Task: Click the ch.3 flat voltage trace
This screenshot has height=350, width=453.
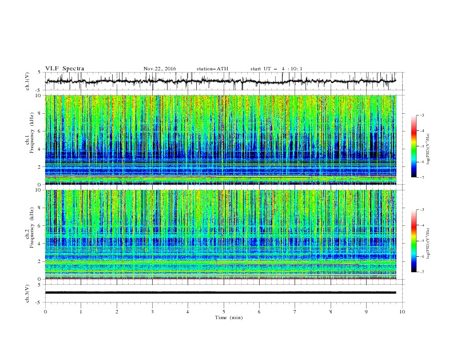Action: (220, 293)
